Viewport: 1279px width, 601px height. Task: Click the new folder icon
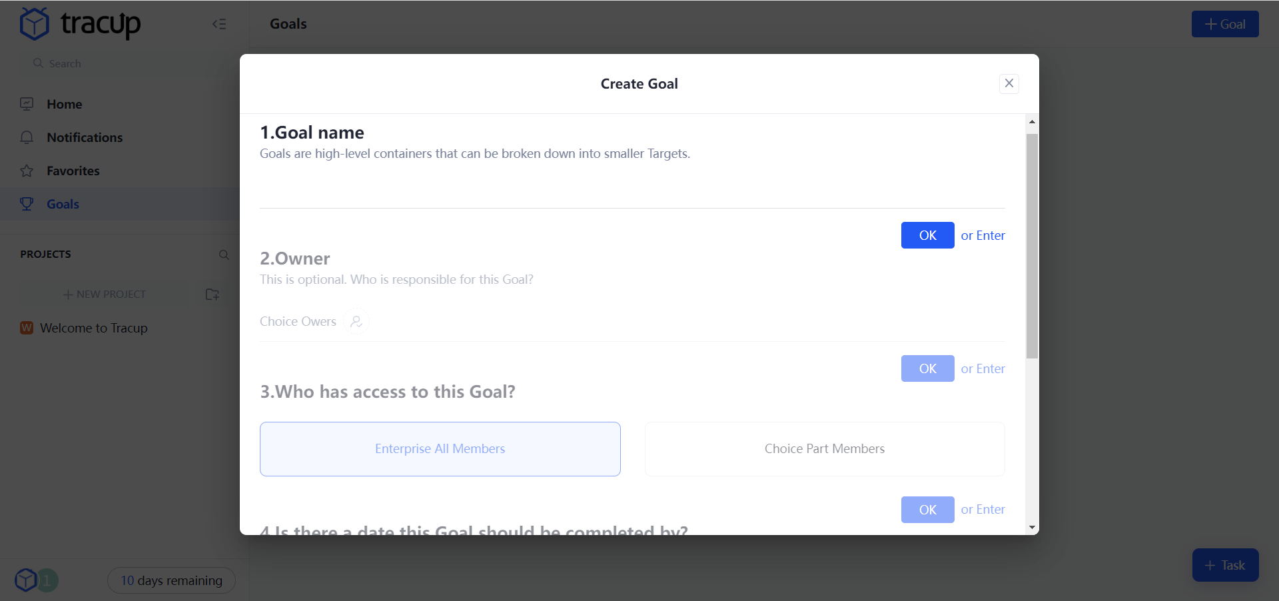213,295
